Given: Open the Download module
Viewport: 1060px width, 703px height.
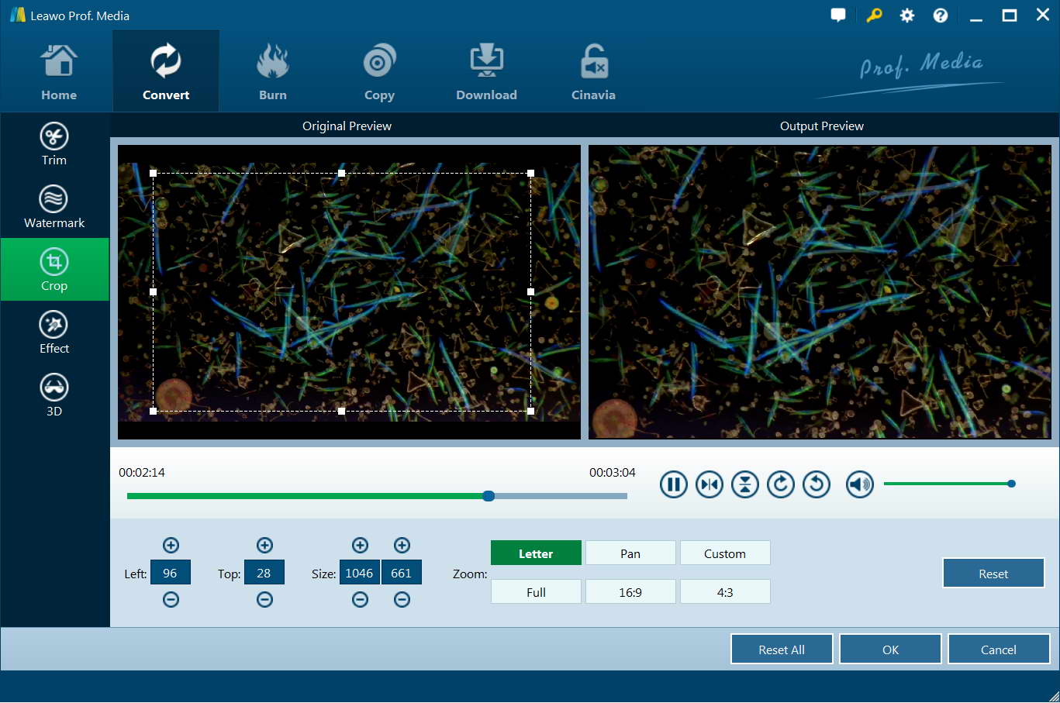Looking at the screenshot, I should pyautogui.click(x=486, y=72).
